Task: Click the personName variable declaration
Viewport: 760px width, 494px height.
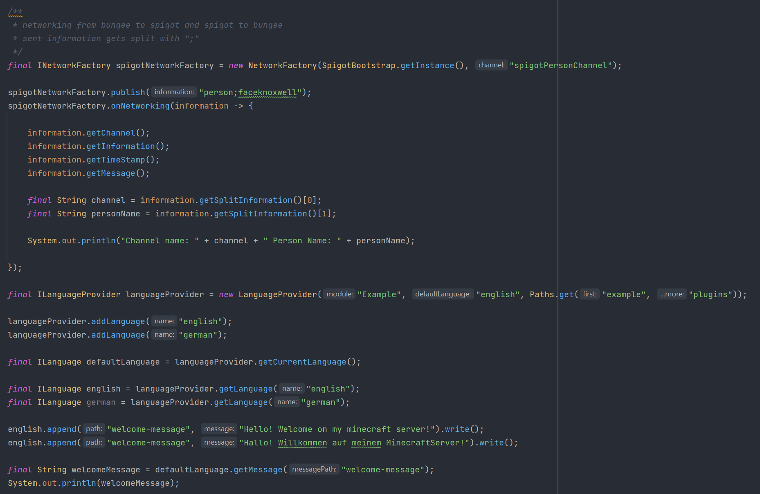Action: tap(116, 214)
